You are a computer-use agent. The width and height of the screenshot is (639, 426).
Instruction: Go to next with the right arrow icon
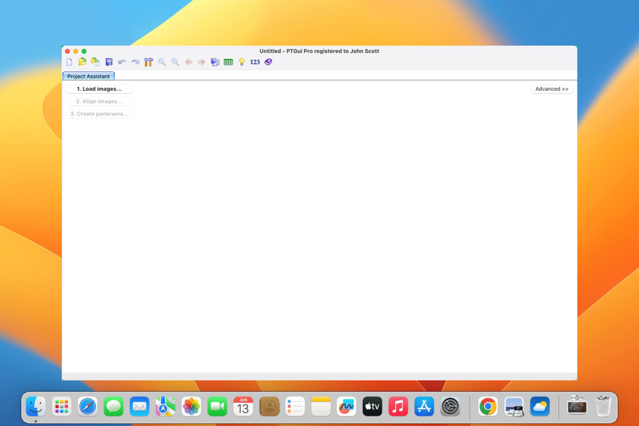[201, 62]
